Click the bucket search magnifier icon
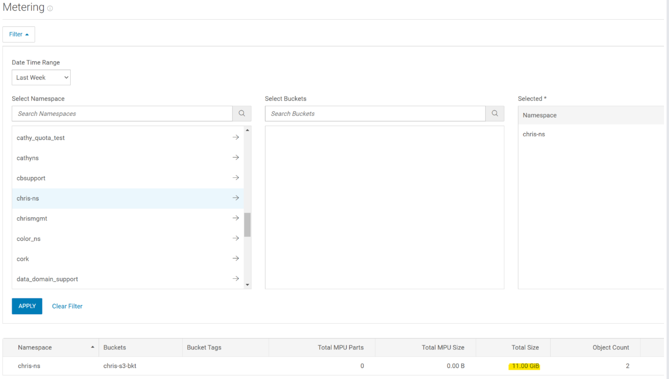 click(x=495, y=113)
